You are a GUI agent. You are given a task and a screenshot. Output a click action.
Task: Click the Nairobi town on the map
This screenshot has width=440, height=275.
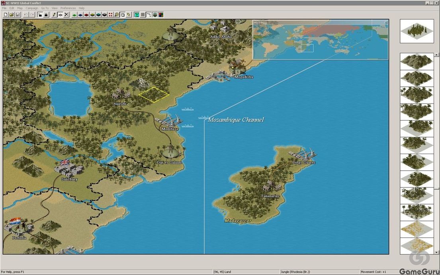click(121, 94)
